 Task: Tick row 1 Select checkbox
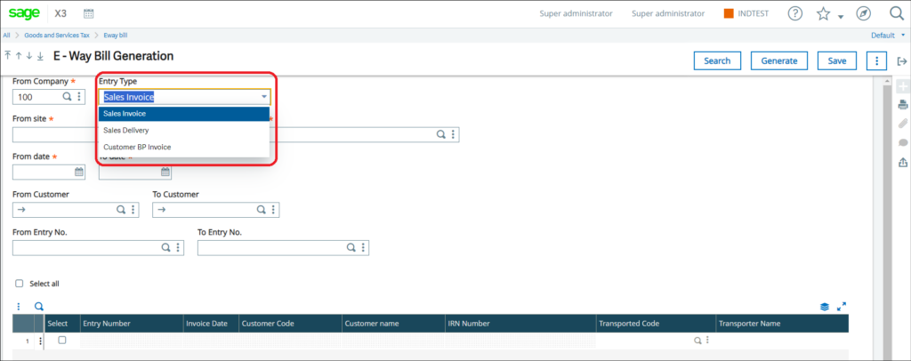[62, 341]
